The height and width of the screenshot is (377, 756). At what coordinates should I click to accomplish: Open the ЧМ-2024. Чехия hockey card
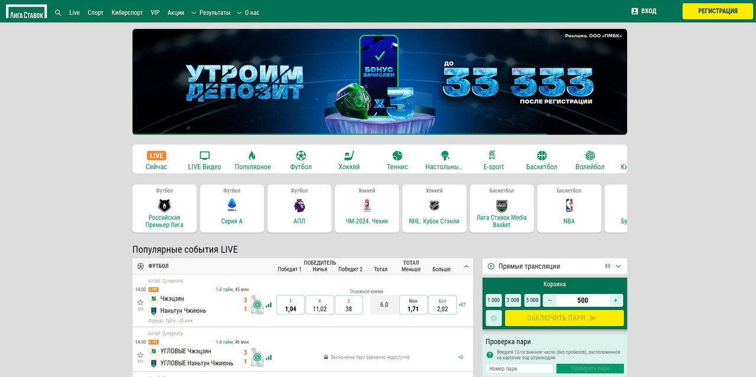[367, 208]
